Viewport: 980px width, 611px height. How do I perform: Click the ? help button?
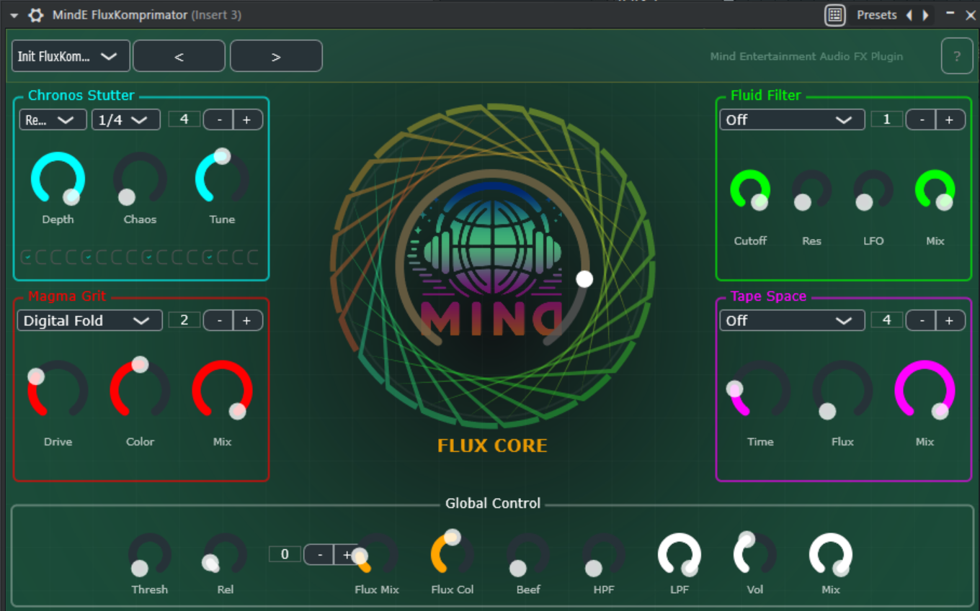[957, 55]
